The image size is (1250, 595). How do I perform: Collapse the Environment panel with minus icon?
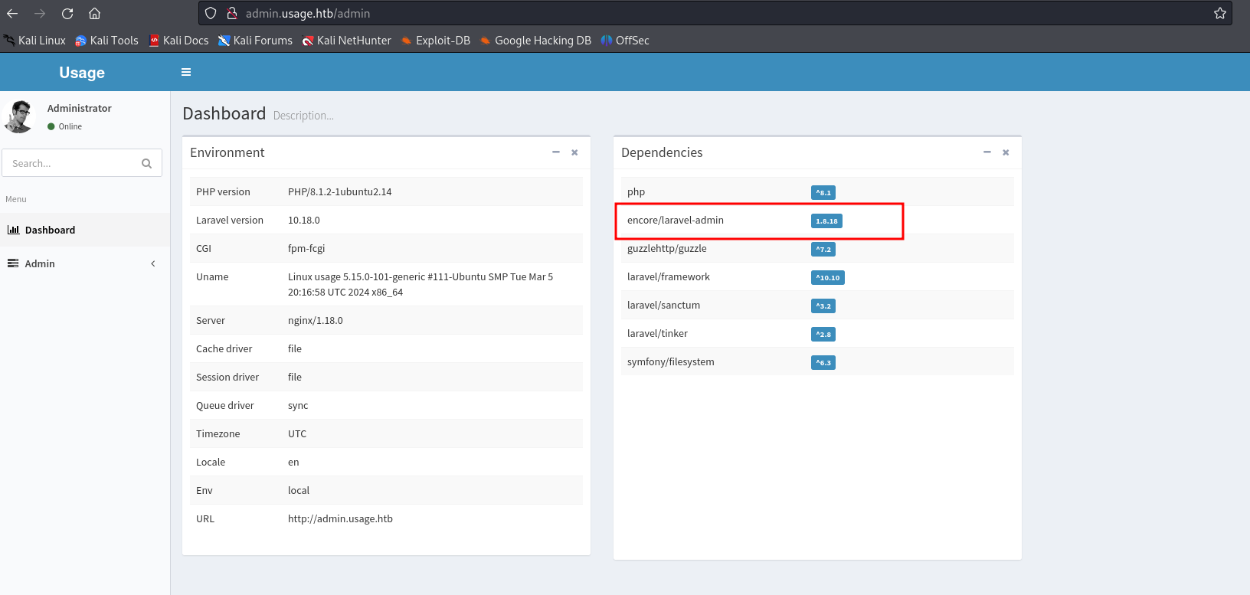click(556, 152)
